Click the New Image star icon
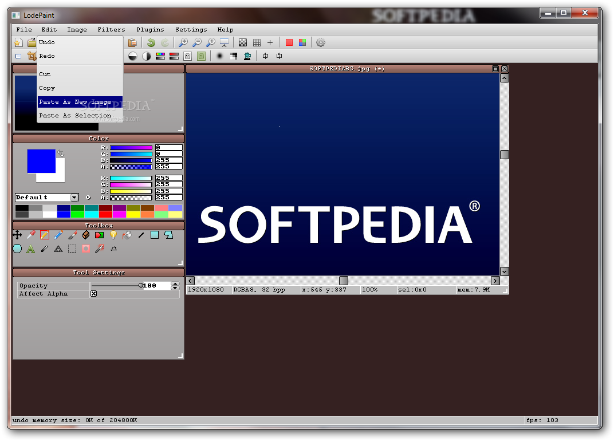 point(18,43)
